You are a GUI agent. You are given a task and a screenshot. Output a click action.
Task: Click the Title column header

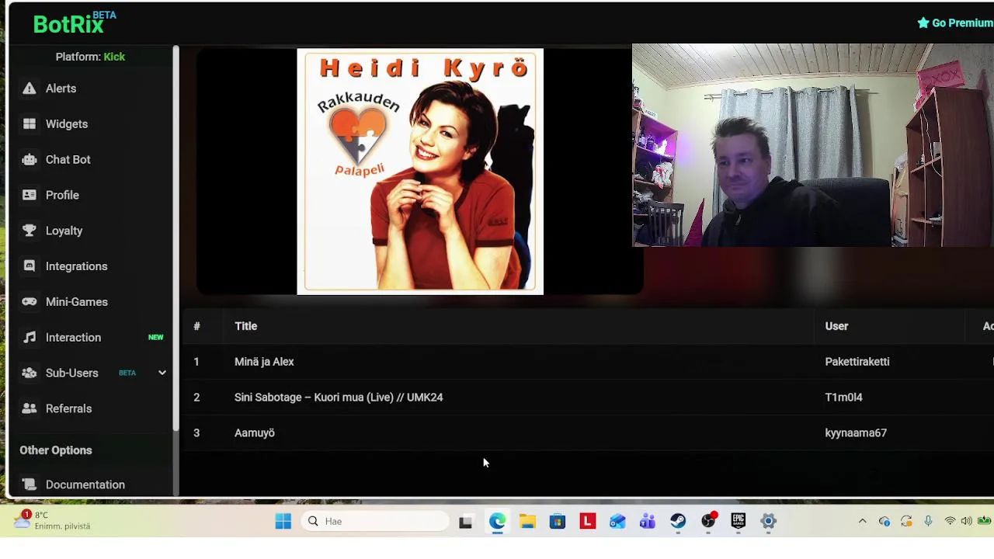point(245,326)
